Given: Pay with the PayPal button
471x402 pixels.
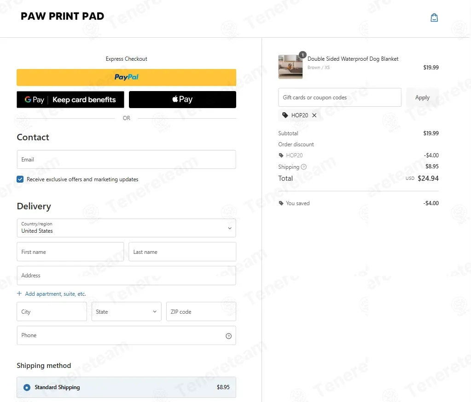Looking at the screenshot, I should (x=127, y=77).
